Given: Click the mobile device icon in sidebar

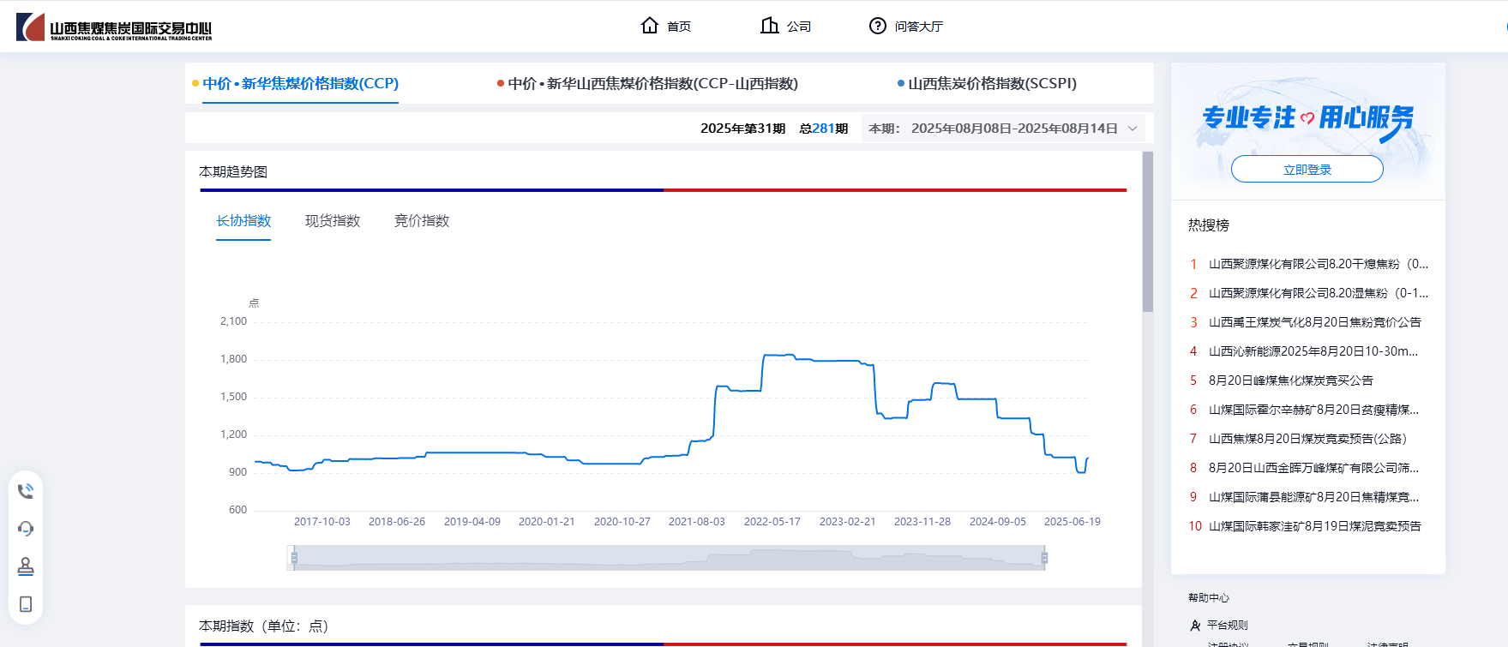Looking at the screenshot, I should click(26, 604).
